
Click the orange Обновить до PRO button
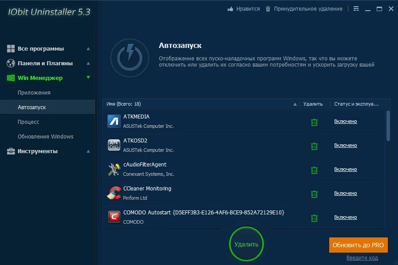coord(358,245)
